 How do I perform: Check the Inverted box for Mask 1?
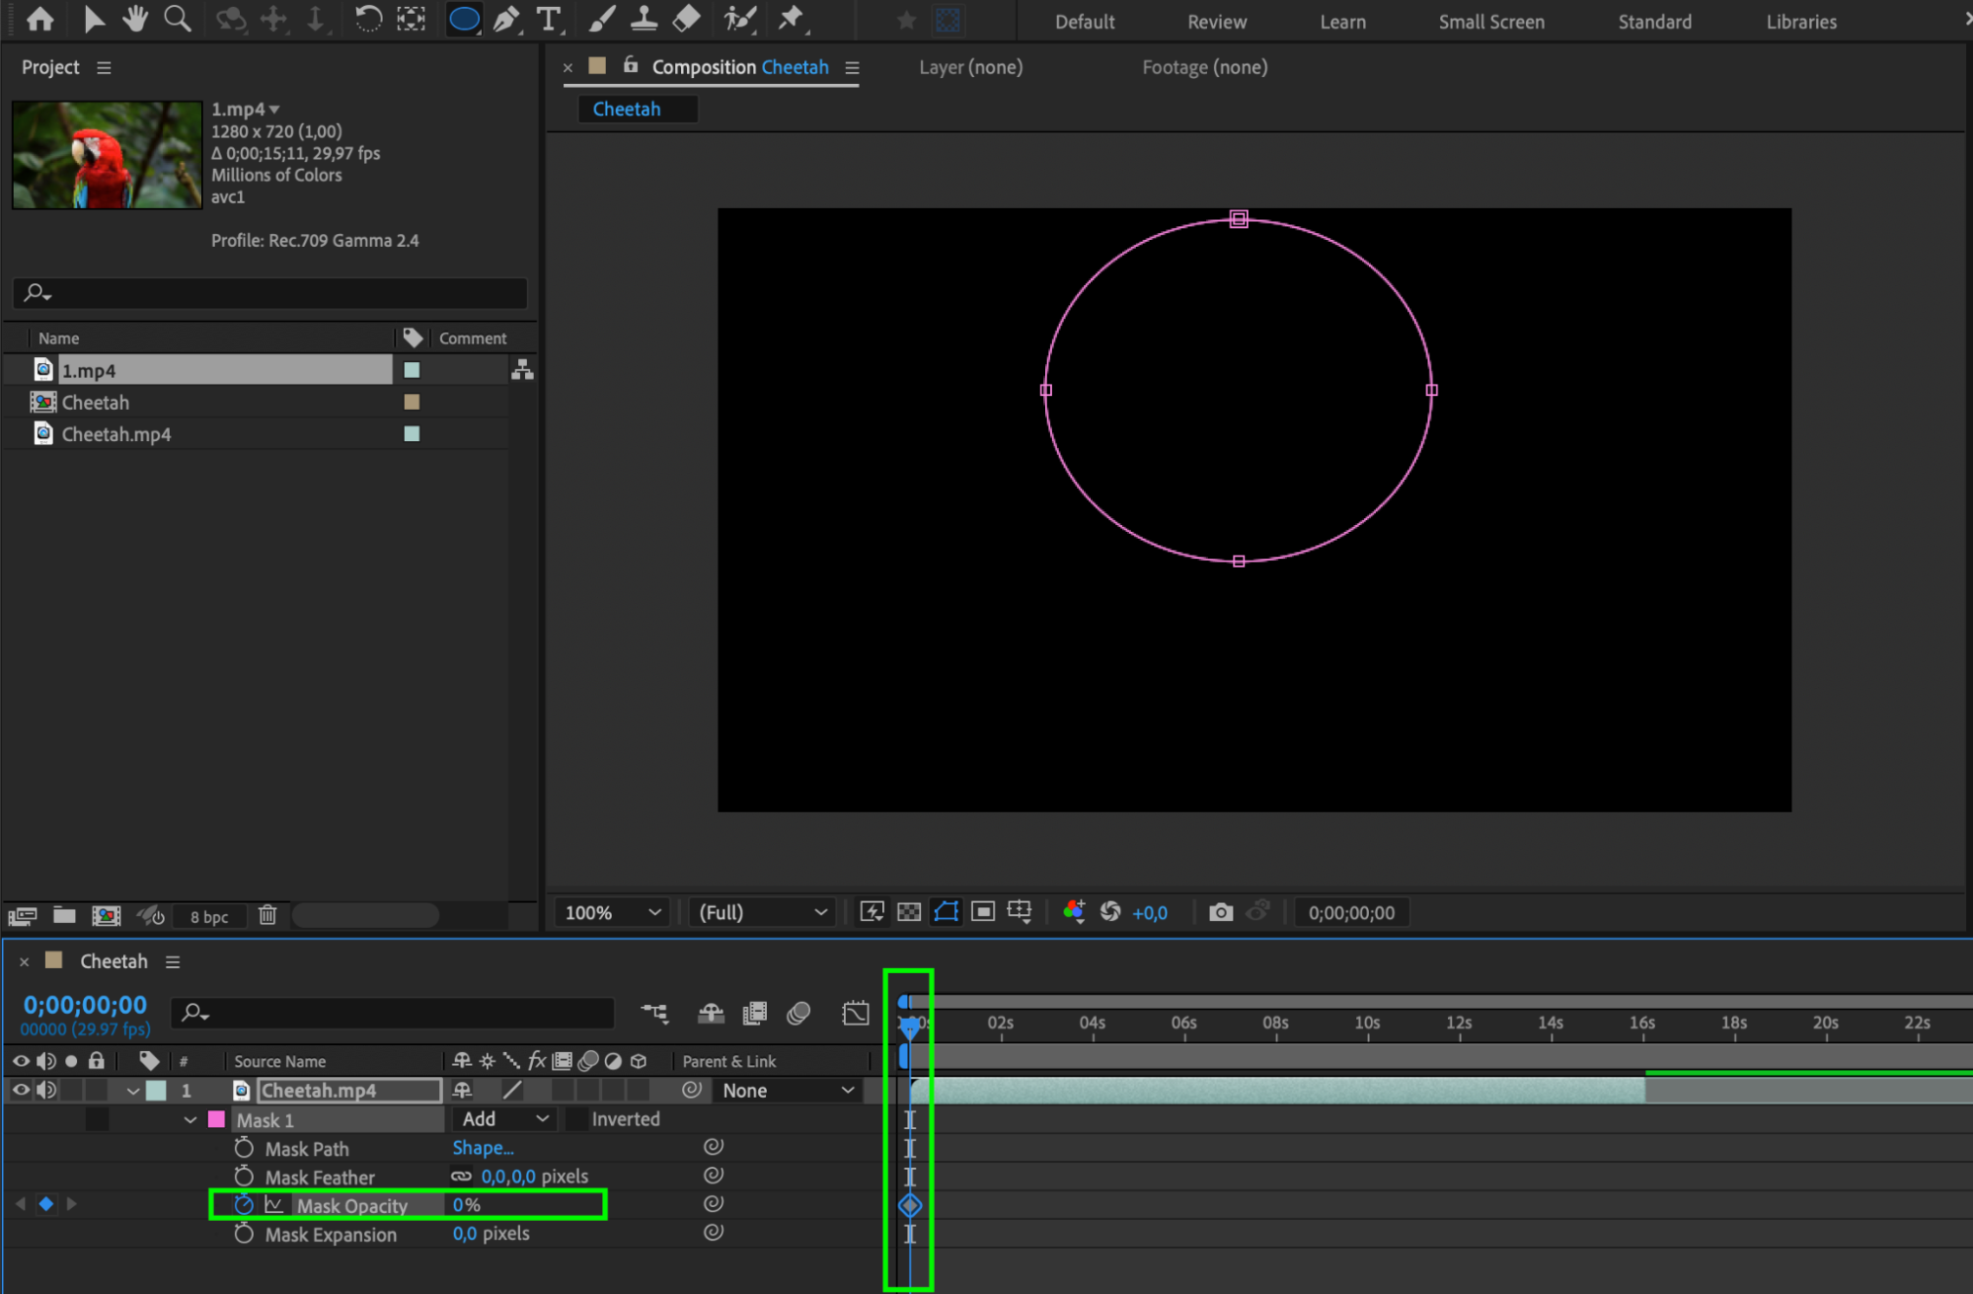point(576,1119)
